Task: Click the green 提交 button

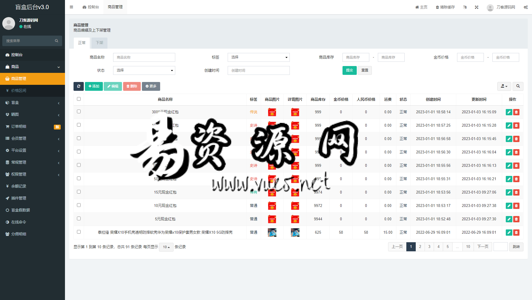Action: (x=349, y=71)
